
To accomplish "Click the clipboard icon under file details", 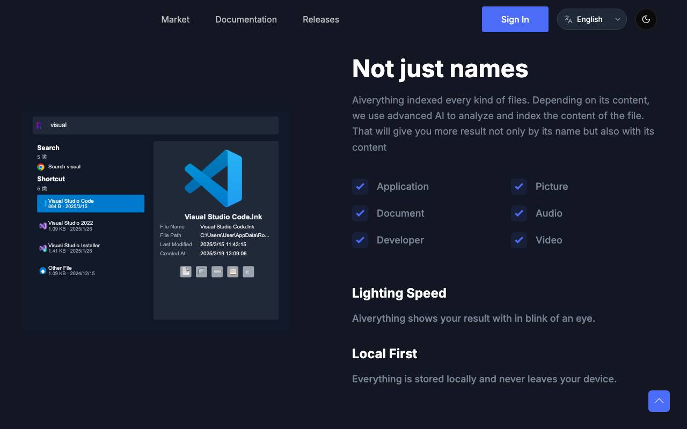I will pos(232,272).
